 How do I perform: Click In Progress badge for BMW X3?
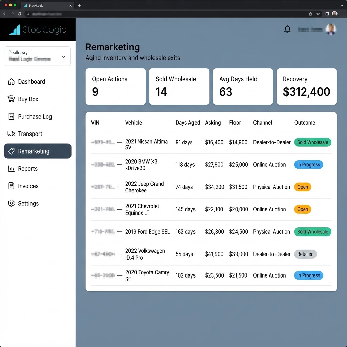click(x=308, y=165)
